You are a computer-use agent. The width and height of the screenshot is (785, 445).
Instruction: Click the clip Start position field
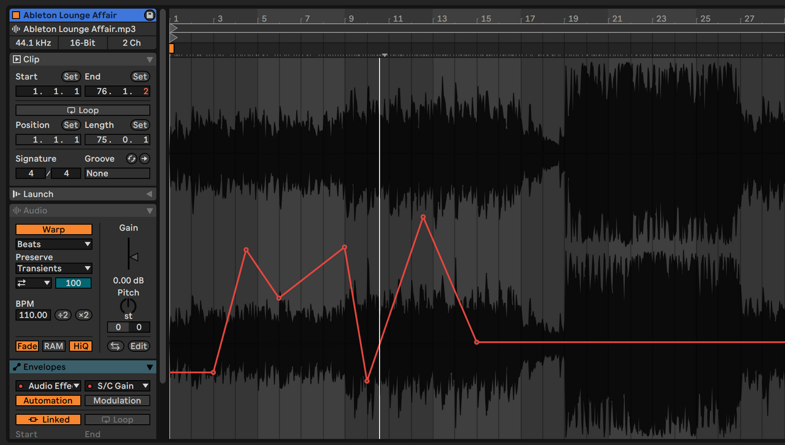(48, 91)
